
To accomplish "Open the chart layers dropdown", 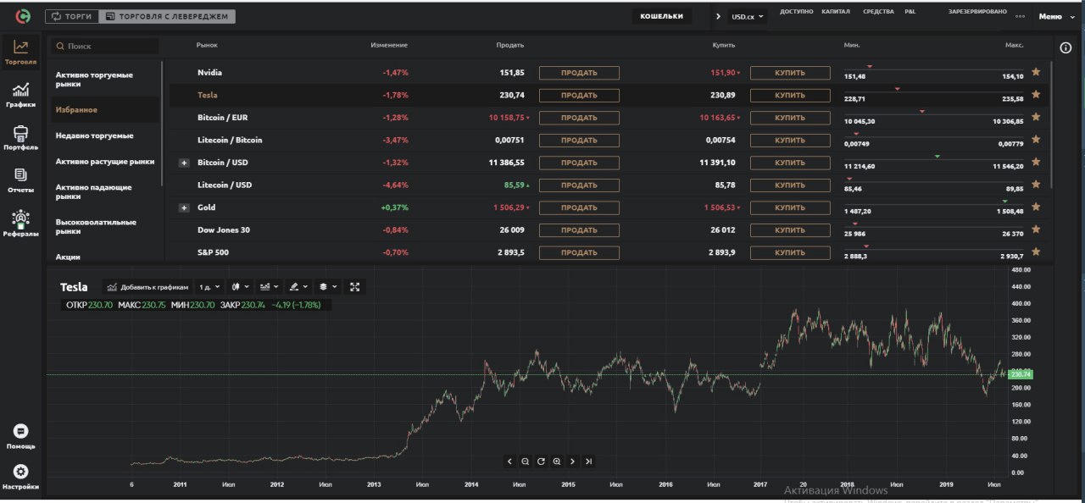I will [328, 287].
